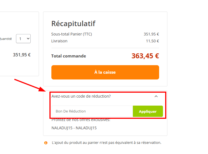
Task: Focus the Bon De Réduction input field
Action: [x=92, y=111]
